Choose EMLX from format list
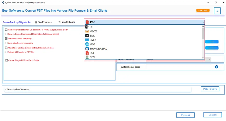 143,40
